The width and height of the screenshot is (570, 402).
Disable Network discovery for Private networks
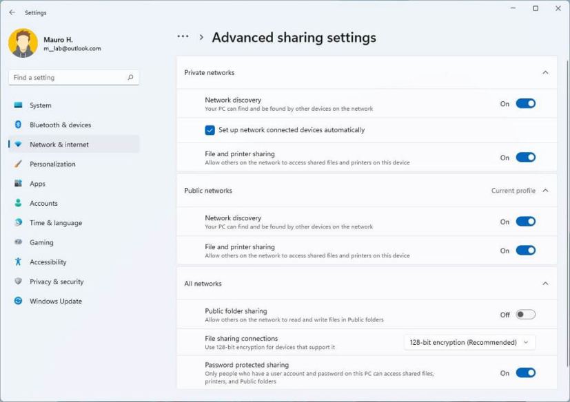pos(525,103)
